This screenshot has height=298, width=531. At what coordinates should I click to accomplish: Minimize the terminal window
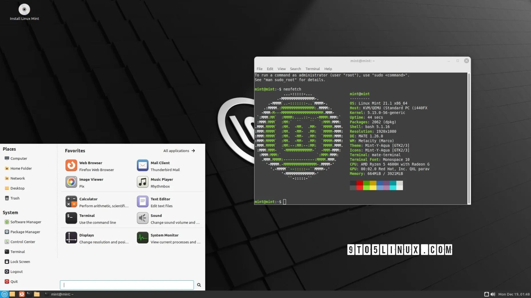(449, 61)
